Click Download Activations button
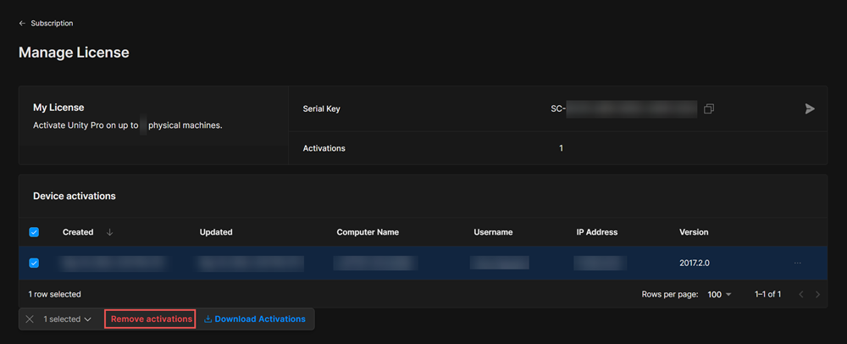The width and height of the screenshot is (847, 344). click(255, 319)
